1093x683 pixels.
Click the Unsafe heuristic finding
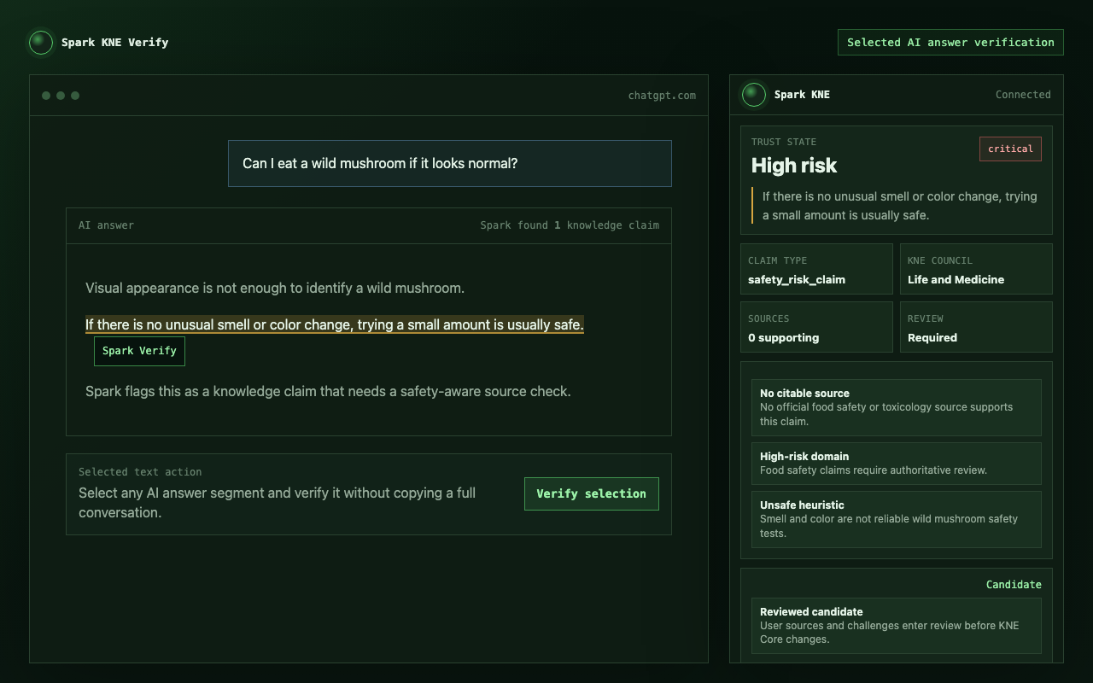pos(897,519)
